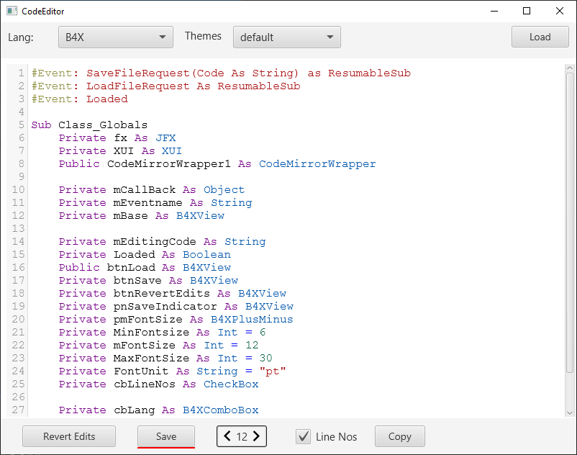This screenshot has height=455, width=577.
Task: Click the CodeEditor window app icon
Action: 12,11
